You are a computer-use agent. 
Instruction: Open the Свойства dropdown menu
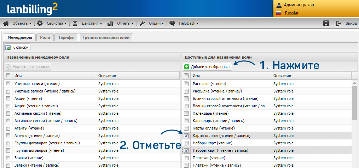tap(57, 23)
